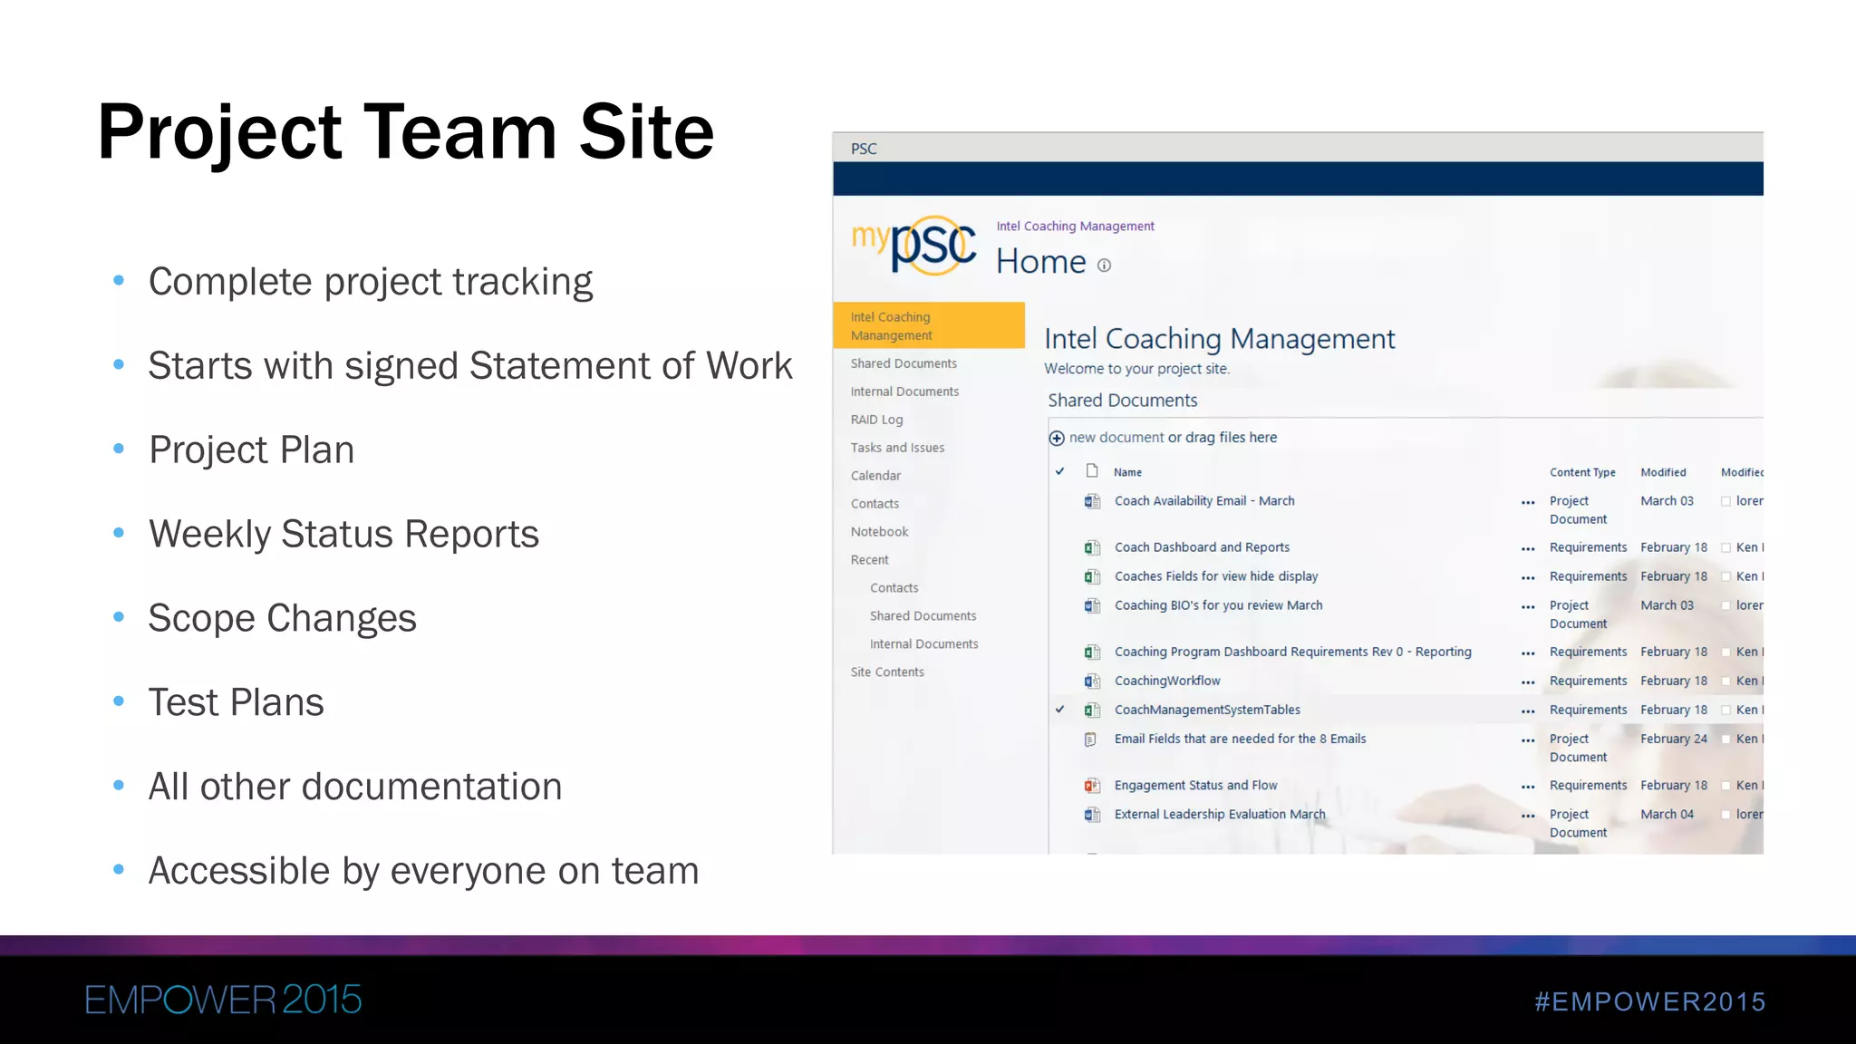
Task: Open Site Contents link
Action: pos(887,672)
